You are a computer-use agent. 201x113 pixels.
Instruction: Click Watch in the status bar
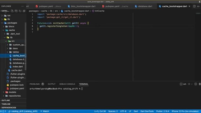tap(45, 111)
